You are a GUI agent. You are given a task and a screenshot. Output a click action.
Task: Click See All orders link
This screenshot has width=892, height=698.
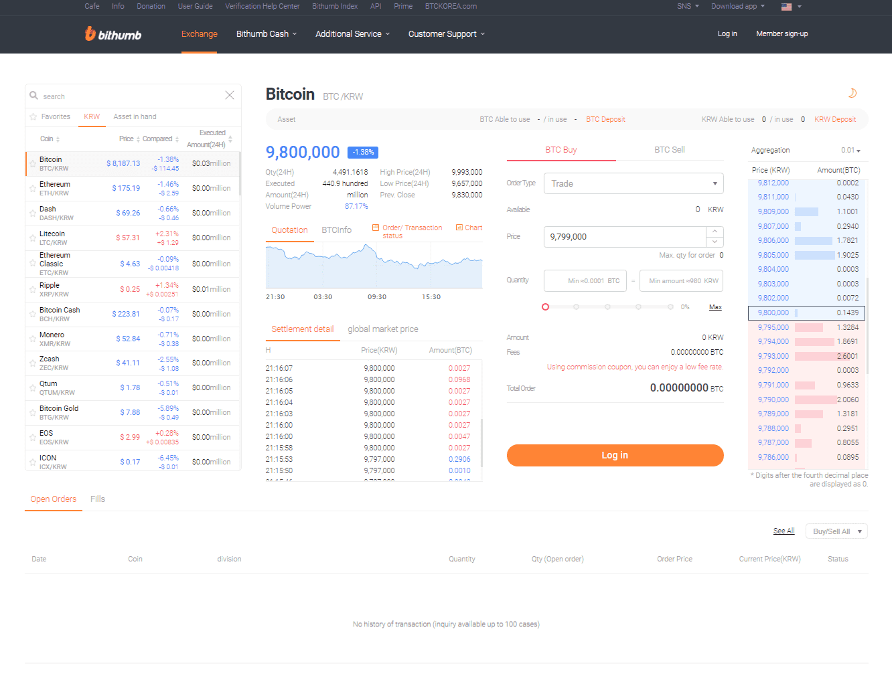784,531
